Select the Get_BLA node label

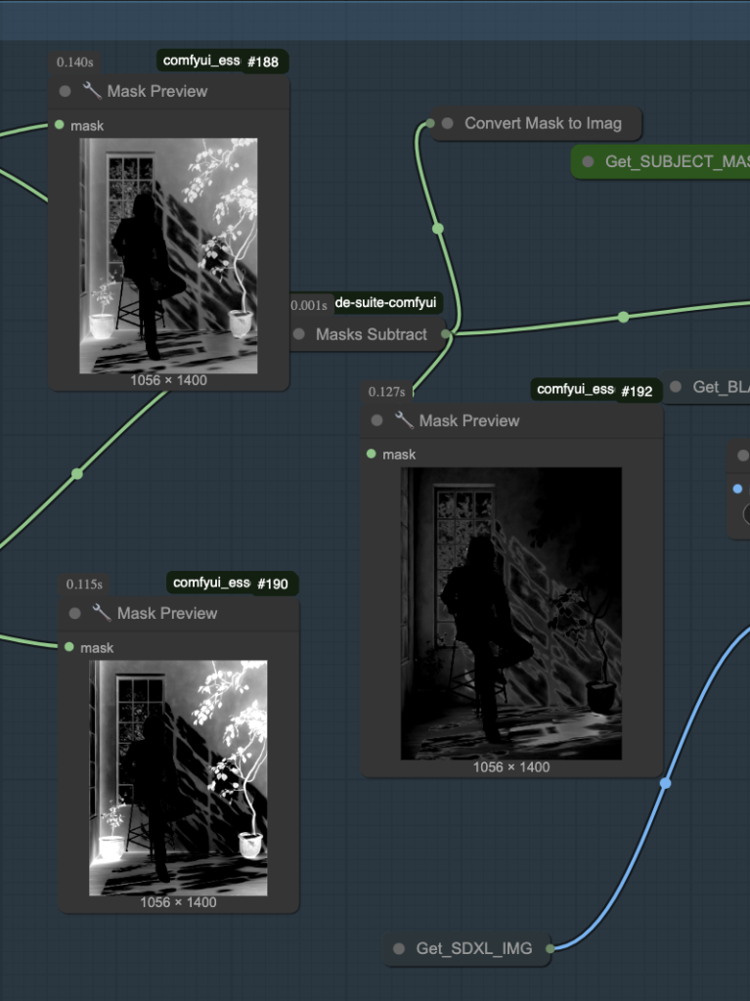(x=721, y=387)
